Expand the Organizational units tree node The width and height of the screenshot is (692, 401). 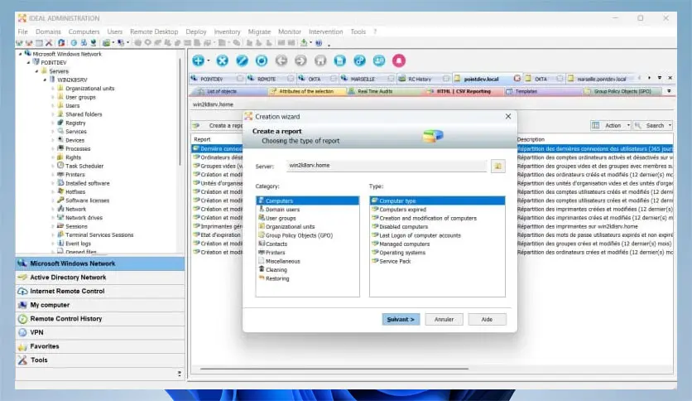coord(53,89)
